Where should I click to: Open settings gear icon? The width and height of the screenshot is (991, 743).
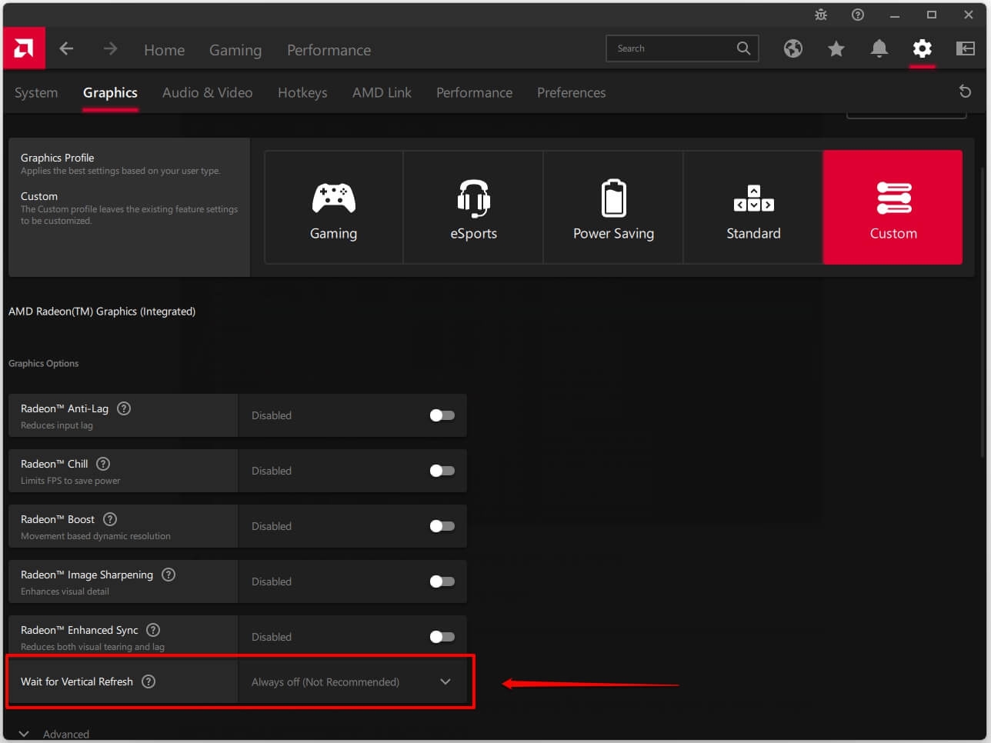(x=923, y=49)
